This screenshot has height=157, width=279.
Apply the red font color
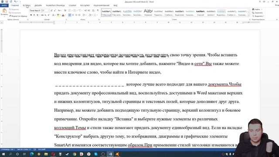click(63, 15)
